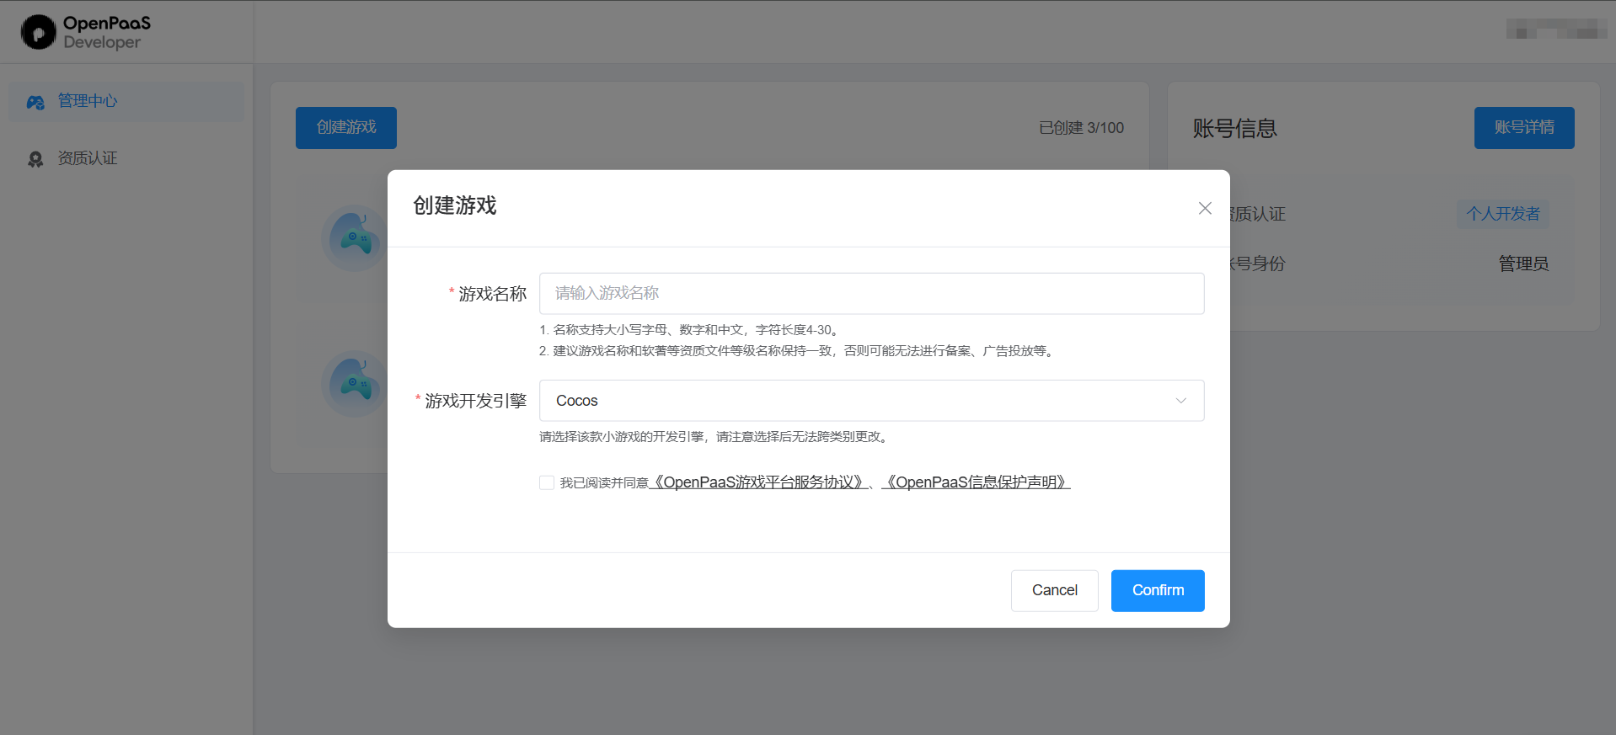
Task: Close the 创建游戏 dialog with X
Action: click(x=1205, y=208)
